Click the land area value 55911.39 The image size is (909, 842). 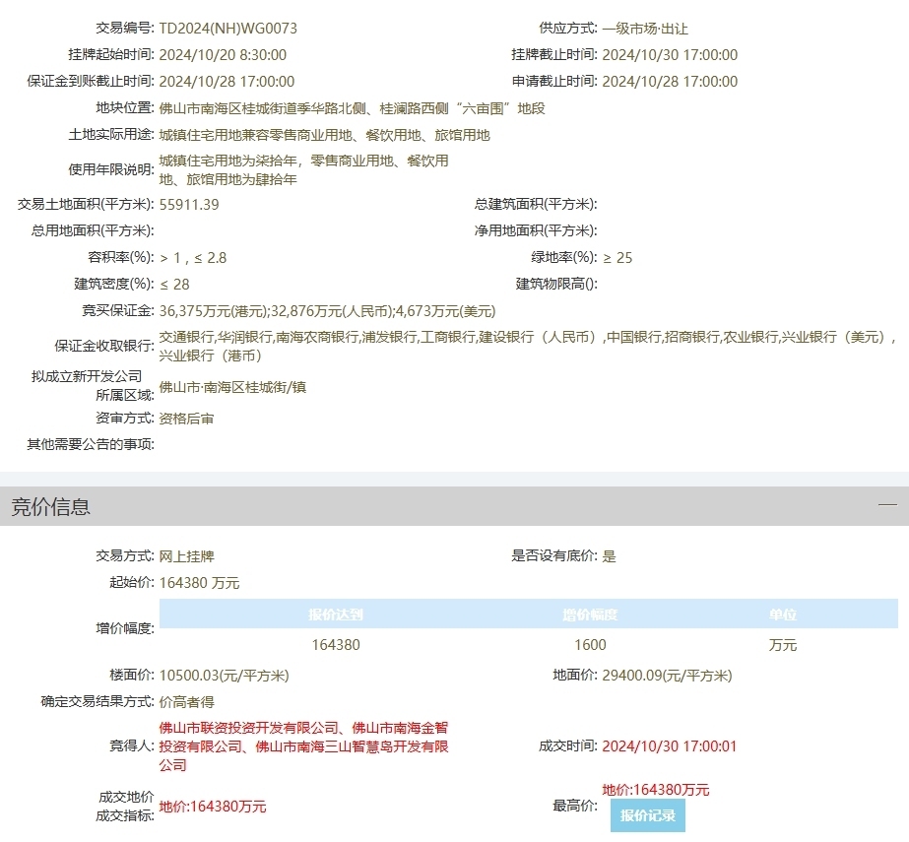point(189,205)
